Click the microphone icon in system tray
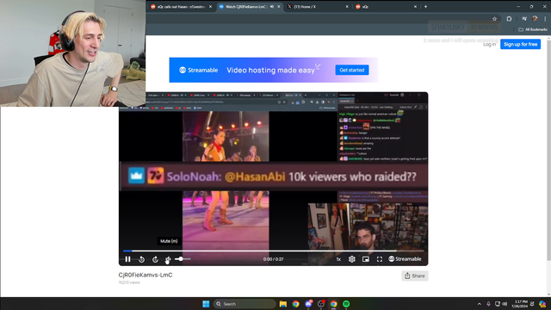 (x=488, y=304)
